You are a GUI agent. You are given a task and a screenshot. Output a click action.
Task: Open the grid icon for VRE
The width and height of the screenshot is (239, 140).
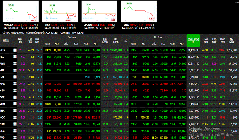point(15,70)
